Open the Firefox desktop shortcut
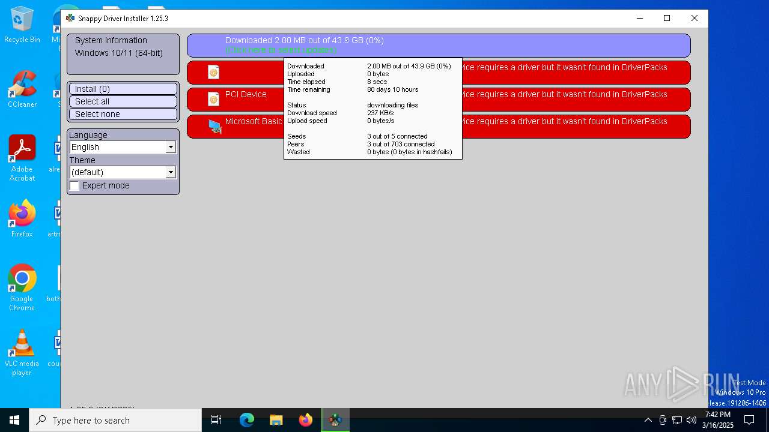 pyautogui.click(x=22, y=219)
